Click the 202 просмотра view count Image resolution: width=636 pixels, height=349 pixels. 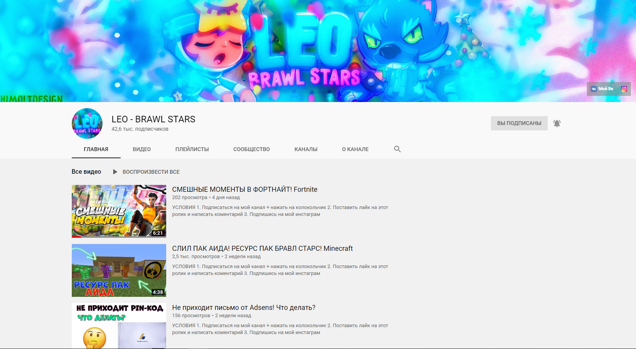[190, 198]
